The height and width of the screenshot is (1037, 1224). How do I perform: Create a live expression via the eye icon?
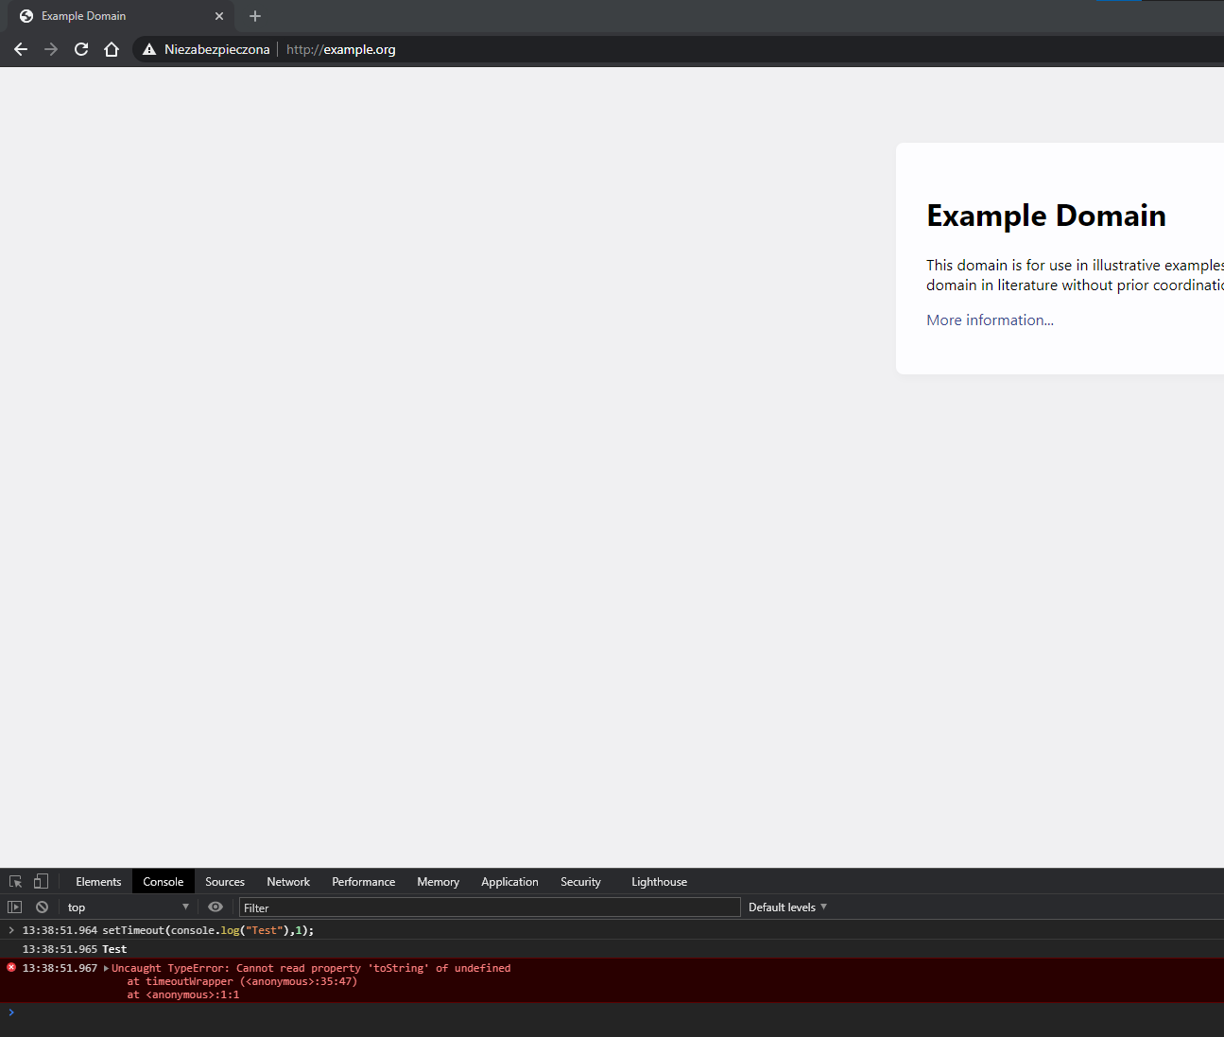pos(215,907)
